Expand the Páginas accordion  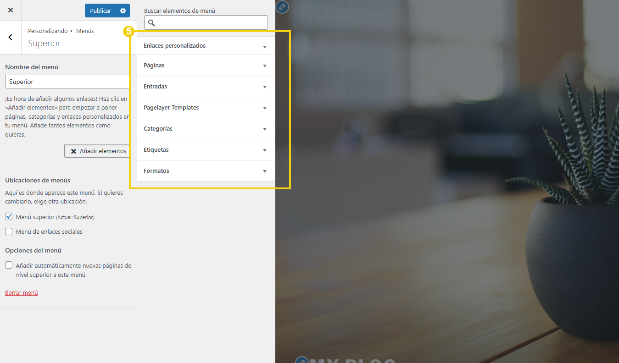point(206,65)
